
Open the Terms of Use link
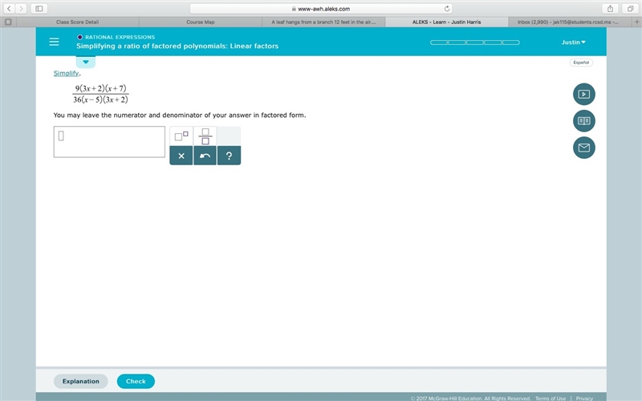coord(551,398)
